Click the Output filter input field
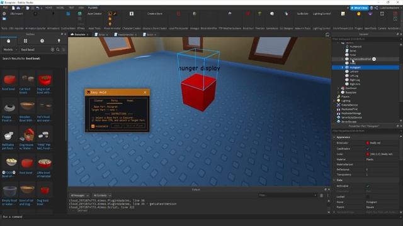Image resolution: width=403 pixels, height=226 pixels. (x=287, y=195)
